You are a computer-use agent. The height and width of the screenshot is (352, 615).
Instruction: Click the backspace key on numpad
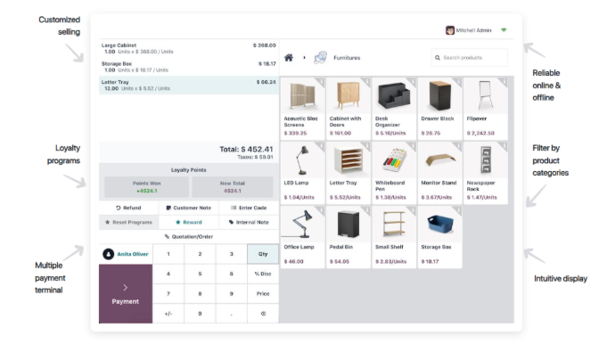tap(263, 314)
